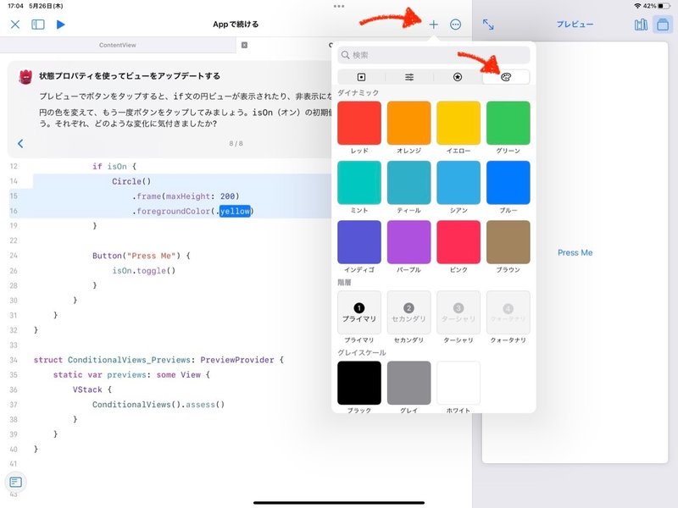
Task: Click the .frame(maxHeight: 200) line
Action: [x=186, y=196]
